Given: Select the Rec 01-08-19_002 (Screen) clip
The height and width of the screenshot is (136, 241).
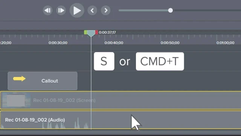Looking at the screenshot, I should [x=120, y=100].
